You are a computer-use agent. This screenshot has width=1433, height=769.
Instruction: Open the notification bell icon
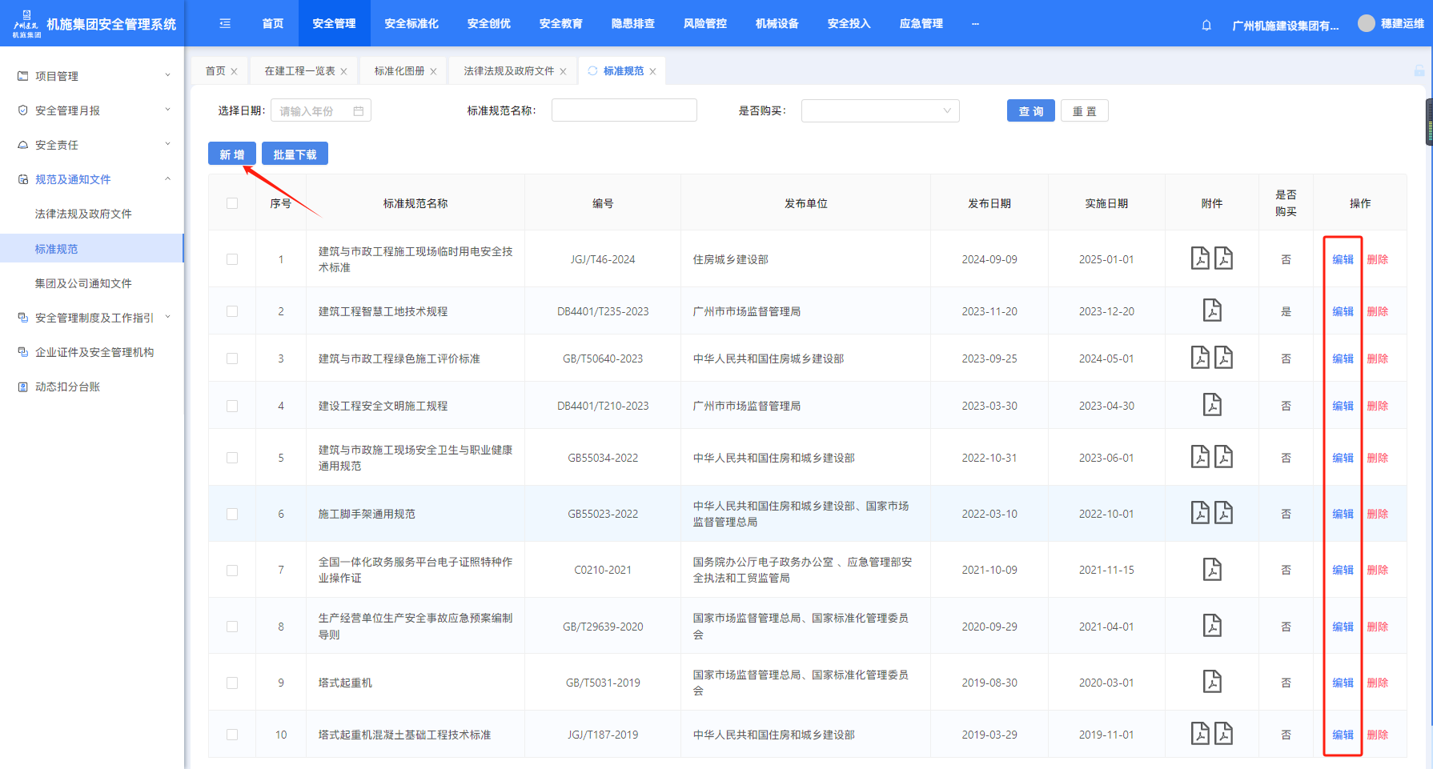[1206, 25]
